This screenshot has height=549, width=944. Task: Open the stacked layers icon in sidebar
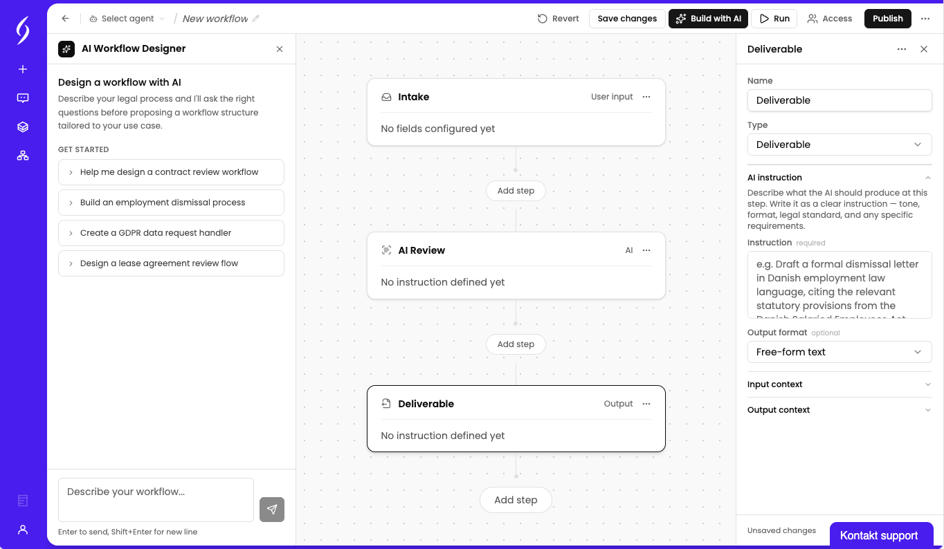(x=23, y=127)
